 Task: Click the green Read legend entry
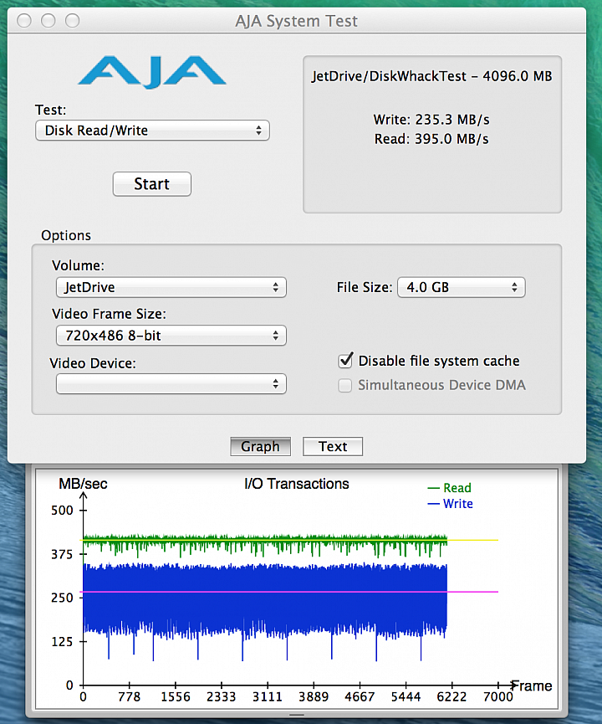coord(450,488)
